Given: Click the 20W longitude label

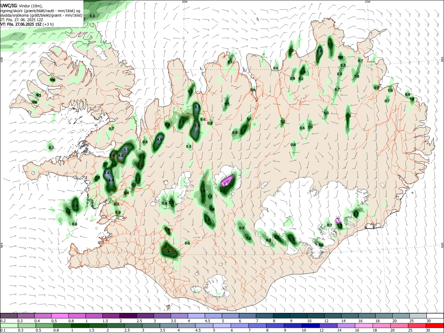Looking at the screenshot, I should [185, 2].
